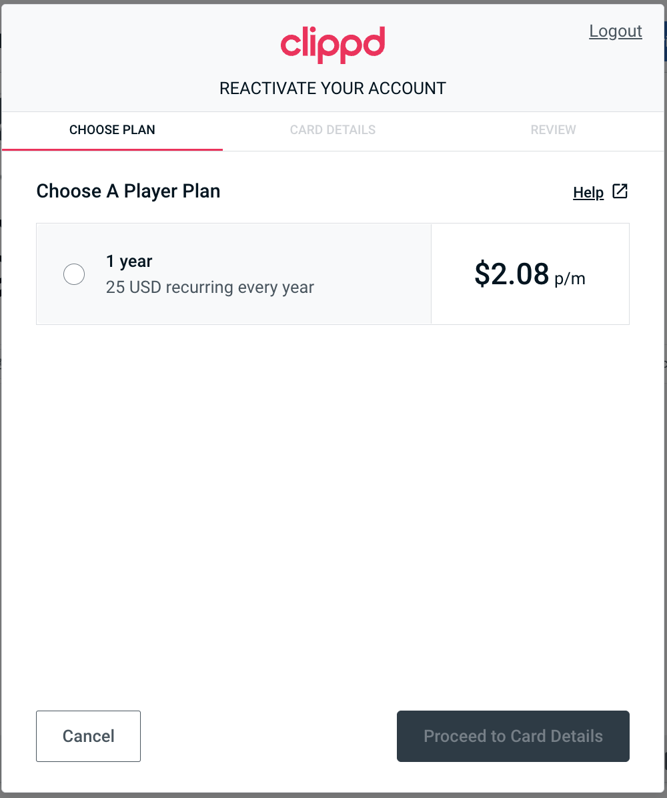The width and height of the screenshot is (667, 798).
Task: Open the Help link
Action: [588, 193]
